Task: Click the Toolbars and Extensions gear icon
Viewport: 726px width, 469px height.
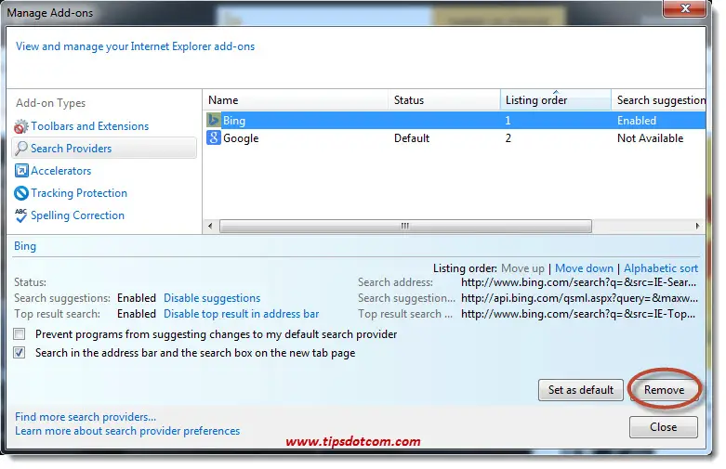Action: 20,126
